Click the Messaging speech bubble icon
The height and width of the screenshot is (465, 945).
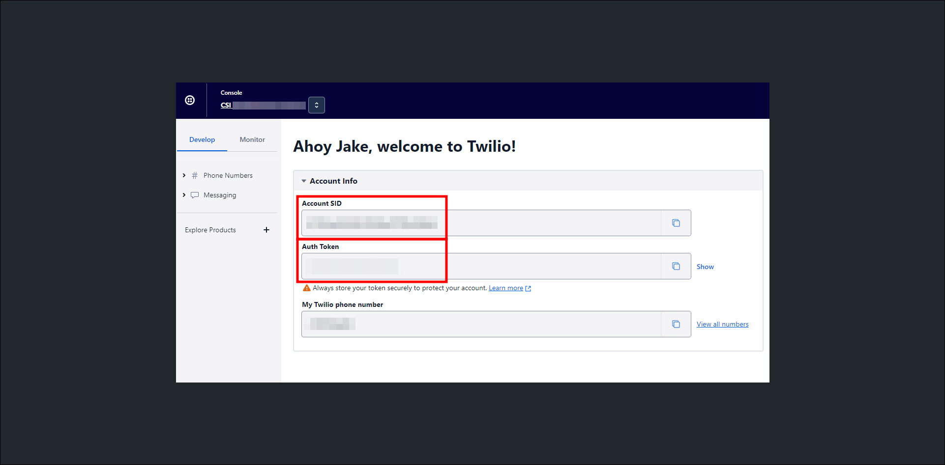(x=195, y=195)
